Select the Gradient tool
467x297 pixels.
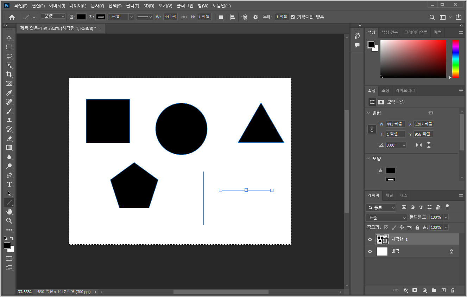tap(9, 148)
